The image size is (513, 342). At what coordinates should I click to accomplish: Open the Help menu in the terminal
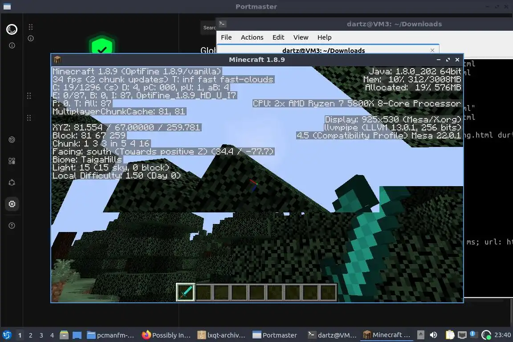pos(324,37)
